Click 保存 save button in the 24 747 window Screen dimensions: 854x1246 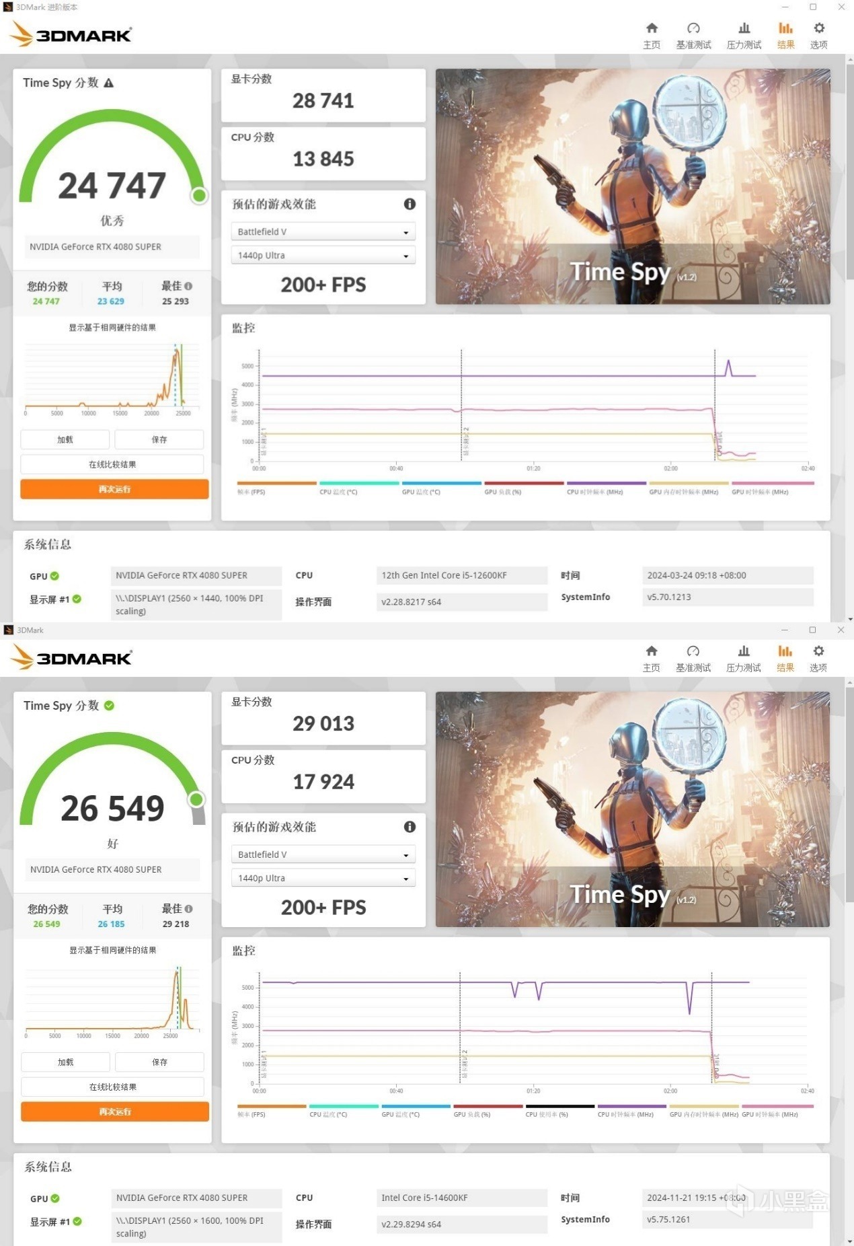(159, 439)
